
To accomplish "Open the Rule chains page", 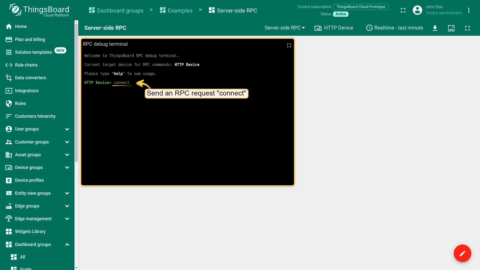I will point(26,65).
